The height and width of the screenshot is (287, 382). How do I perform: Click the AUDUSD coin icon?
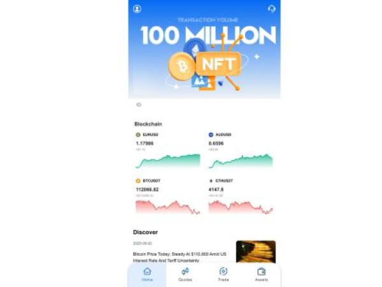(211, 135)
